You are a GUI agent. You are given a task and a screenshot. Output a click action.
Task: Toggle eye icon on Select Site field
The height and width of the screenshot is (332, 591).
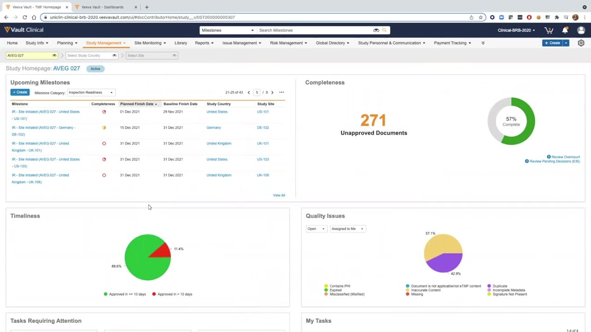(x=174, y=55)
